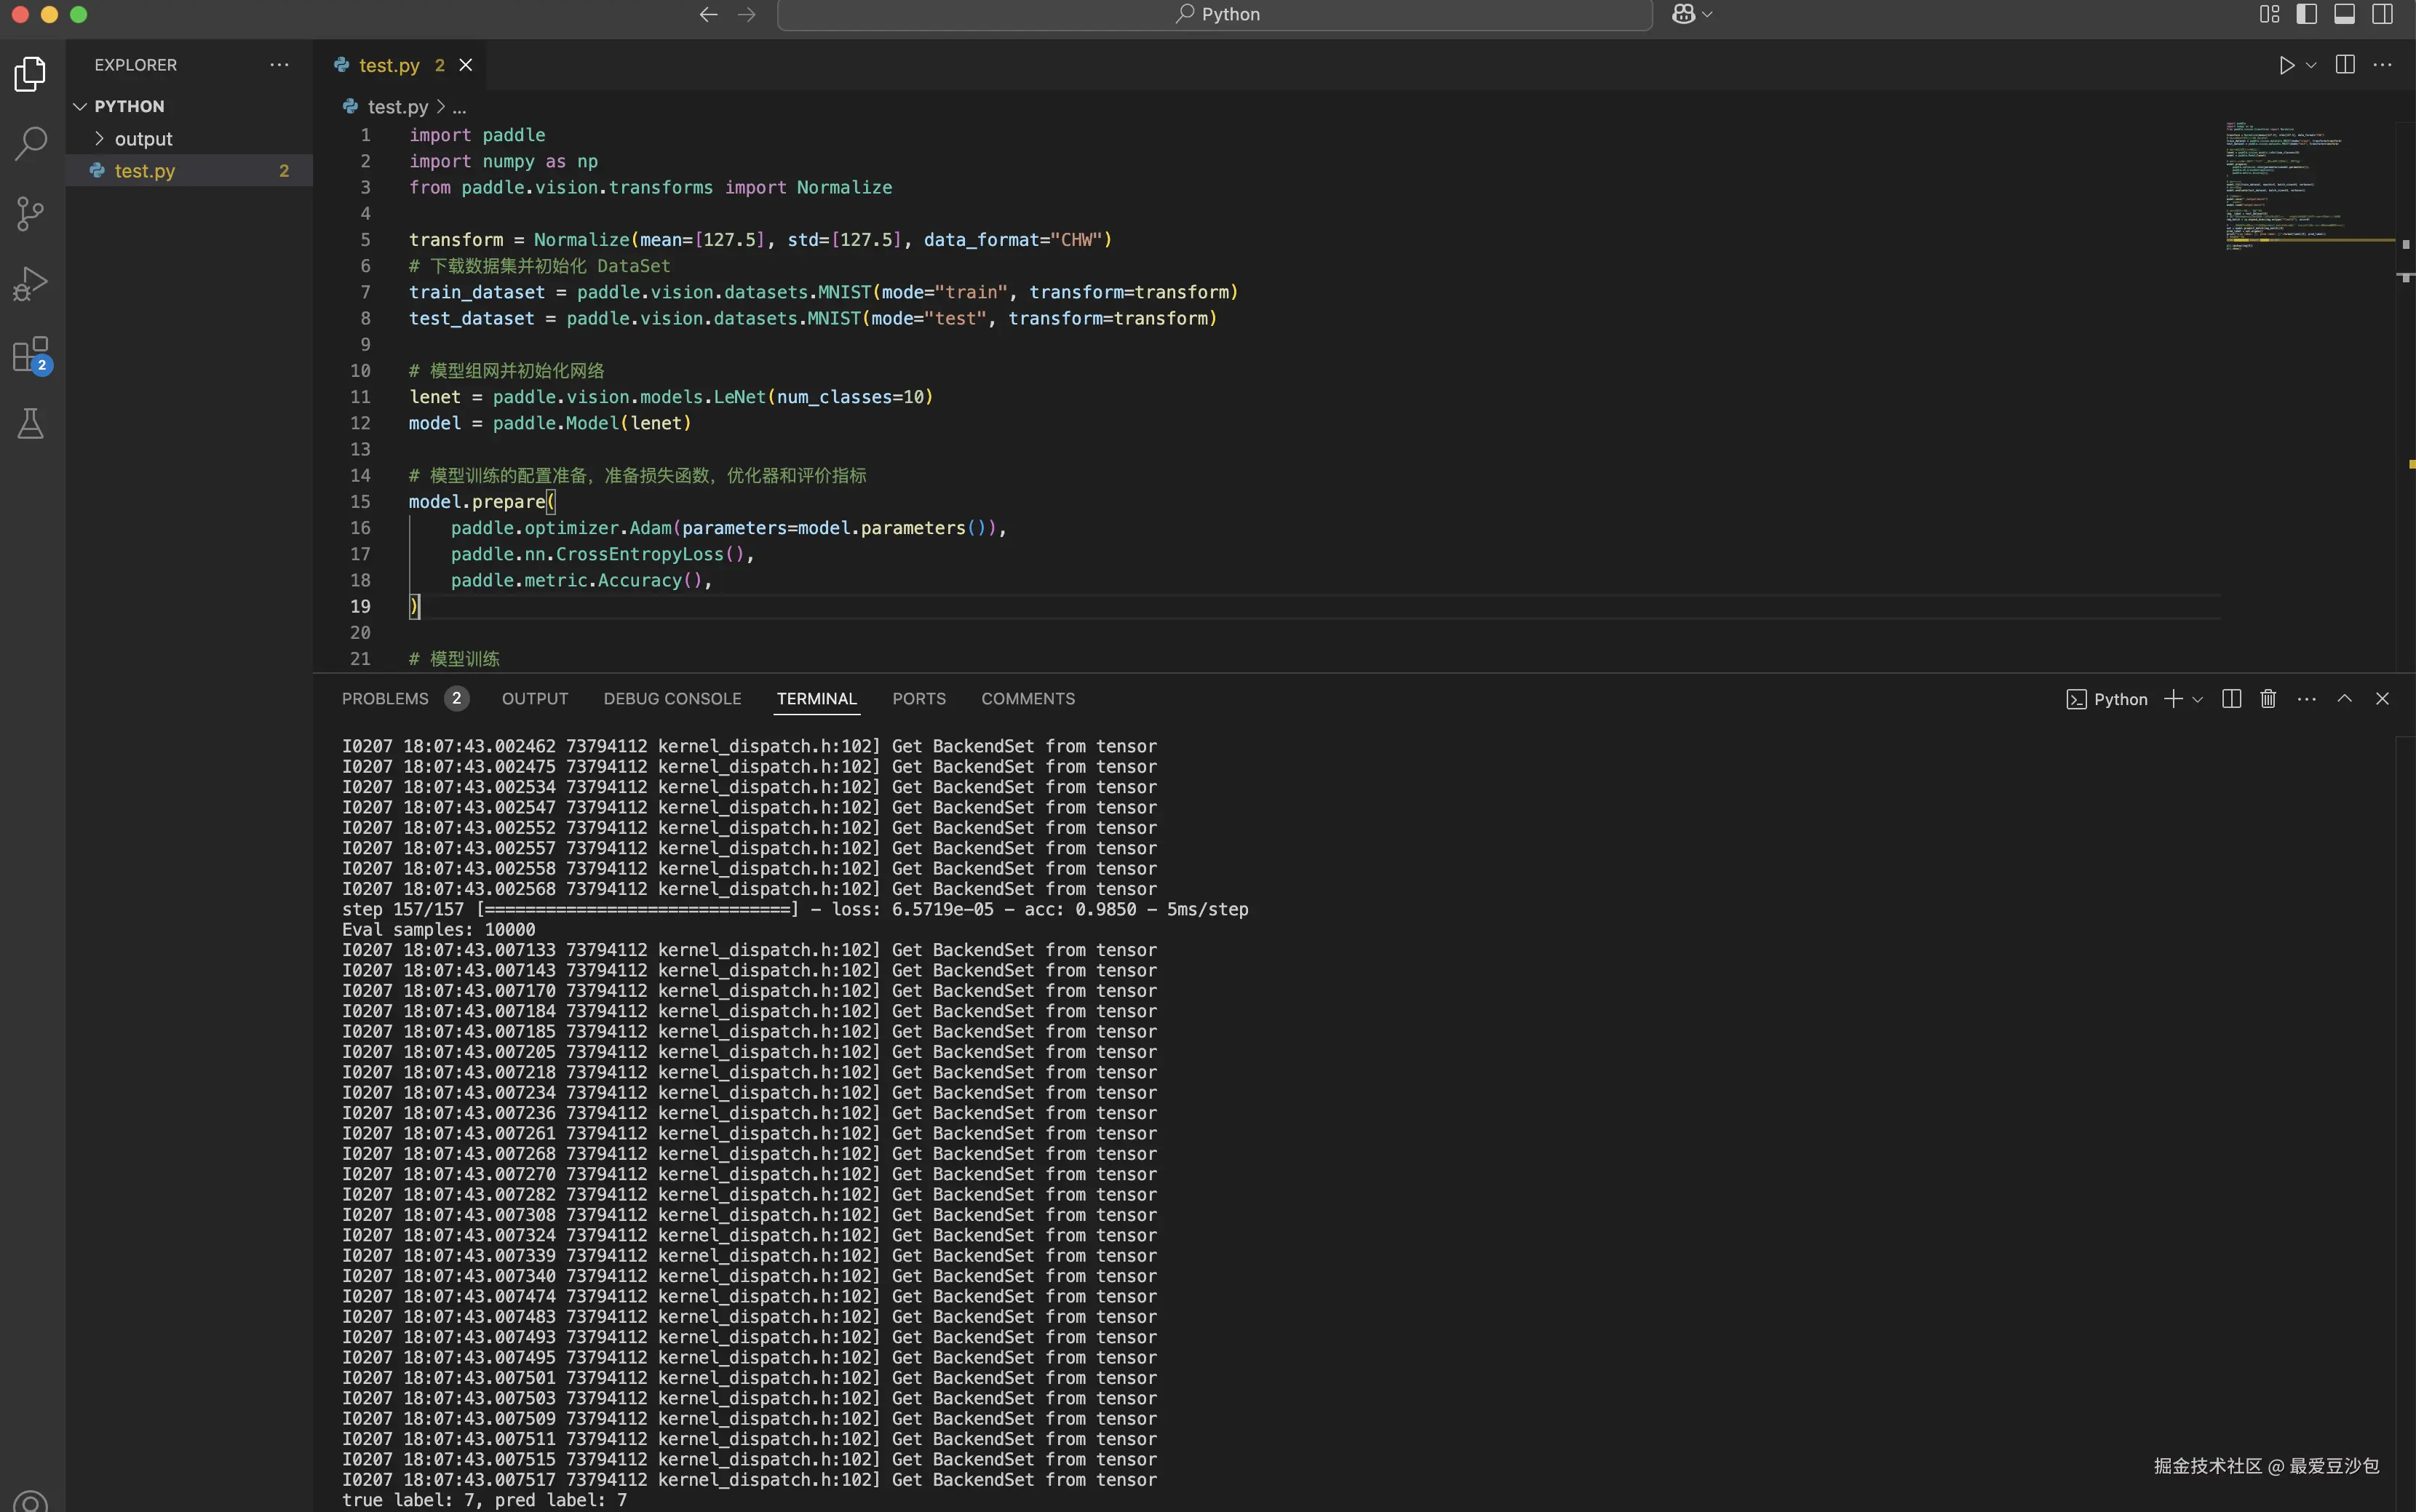Open the Run and Debug view
The width and height of the screenshot is (2416, 1512).
click(31, 284)
